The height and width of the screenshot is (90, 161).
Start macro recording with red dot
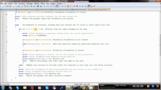pyautogui.click(x=74, y=6)
